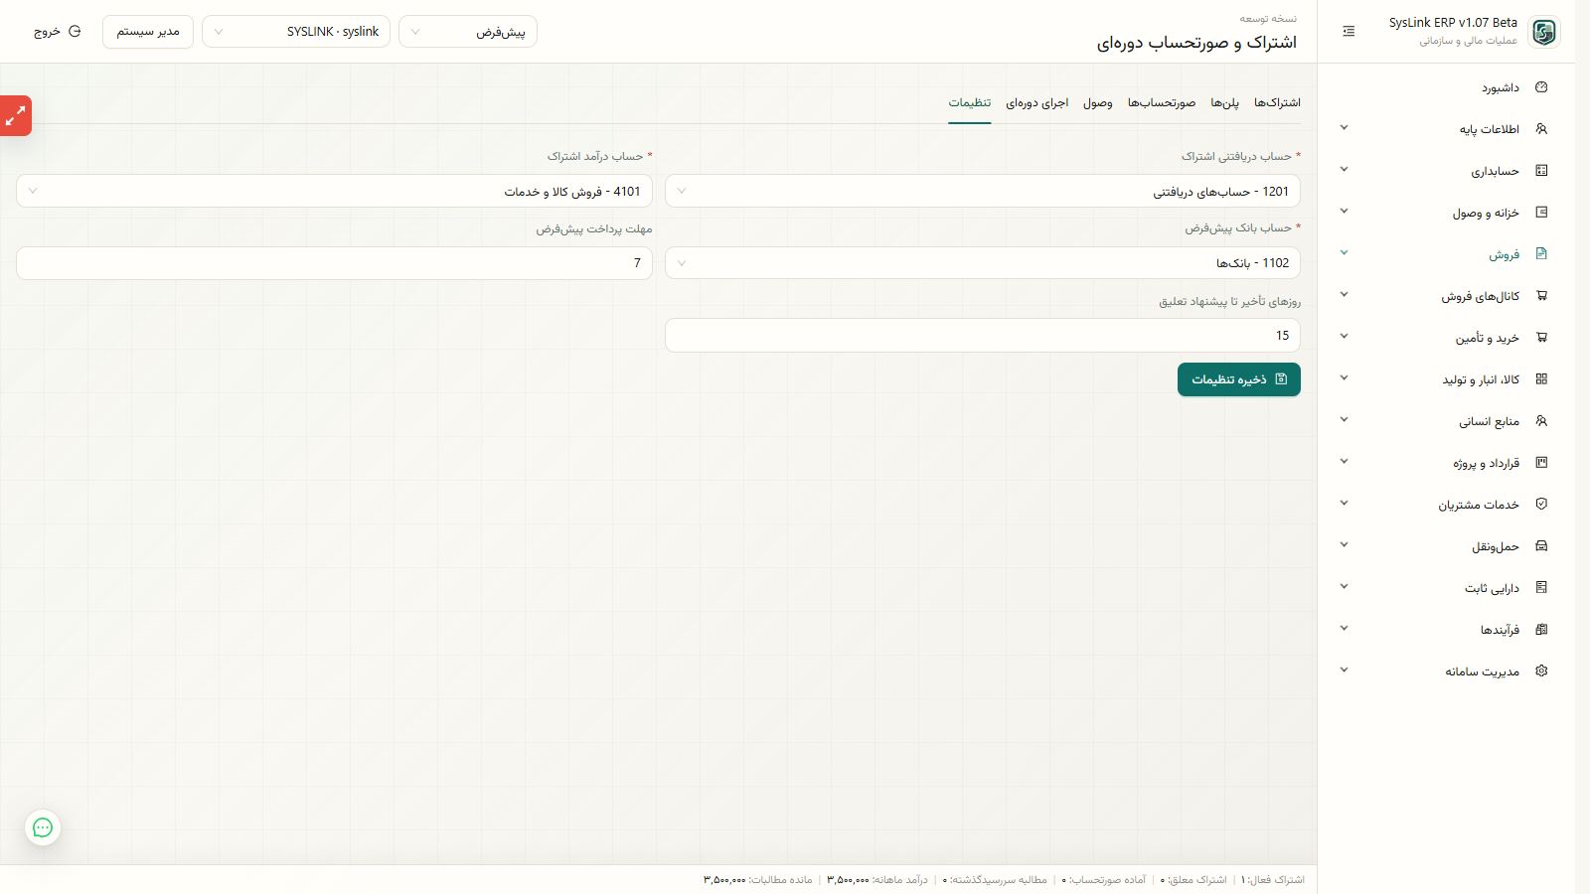
Task: Expand the اطلاعات پایه menu chevron
Action: 1344,128
